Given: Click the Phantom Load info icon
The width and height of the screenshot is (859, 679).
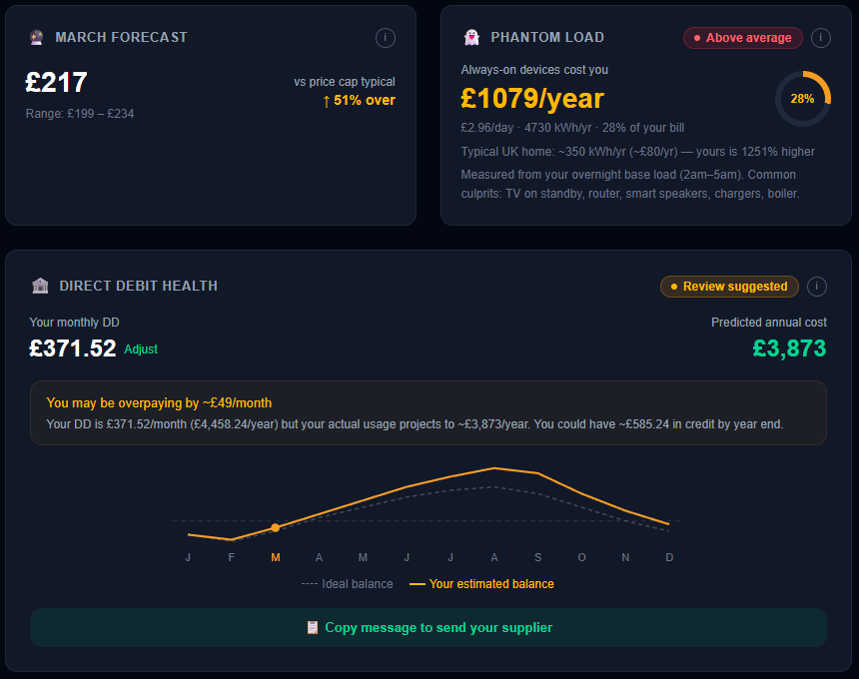Looking at the screenshot, I should pyautogui.click(x=821, y=38).
